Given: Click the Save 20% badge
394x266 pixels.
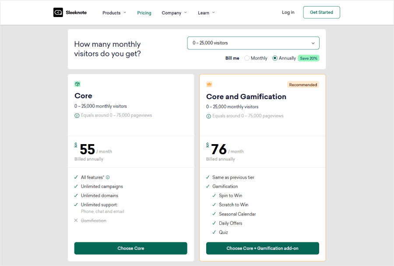Looking at the screenshot, I should tap(308, 58).
